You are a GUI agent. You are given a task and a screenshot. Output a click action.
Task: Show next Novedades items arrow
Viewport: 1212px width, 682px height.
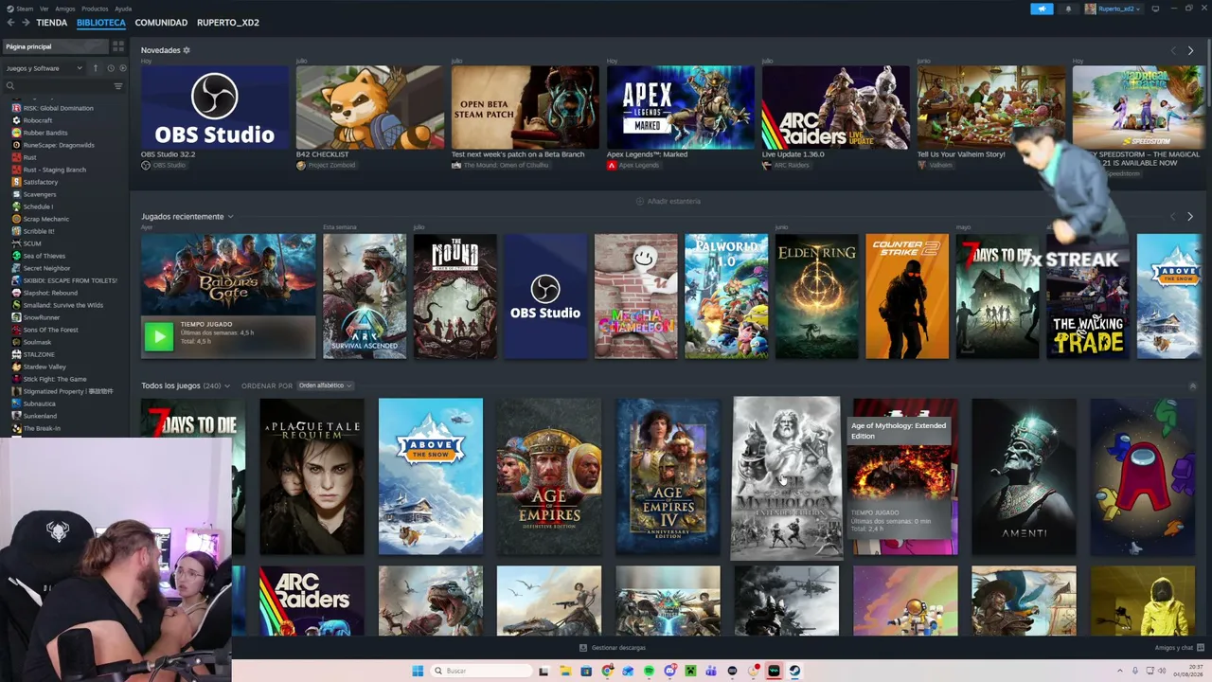click(1190, 50)
